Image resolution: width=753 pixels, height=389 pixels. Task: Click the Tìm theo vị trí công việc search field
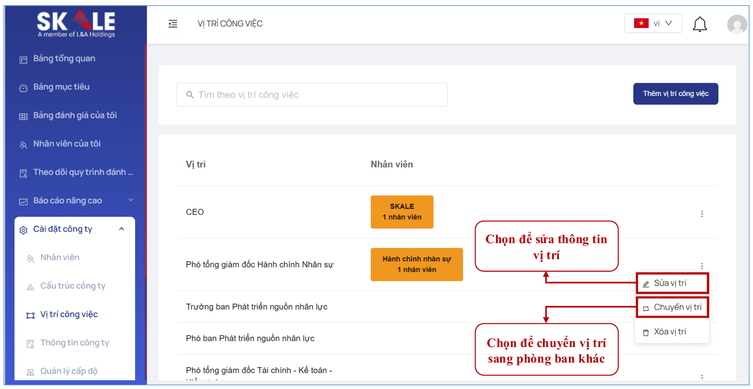point(318,95)
